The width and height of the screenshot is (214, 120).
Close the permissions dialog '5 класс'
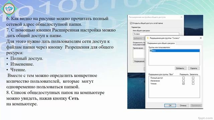pyautogui.click(x=201, y=38)
